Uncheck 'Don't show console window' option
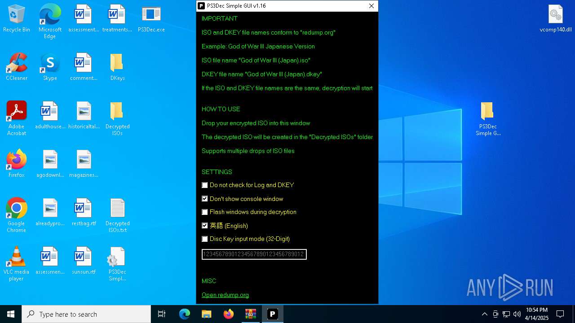575x323 pixels. [x=205, y=199]
